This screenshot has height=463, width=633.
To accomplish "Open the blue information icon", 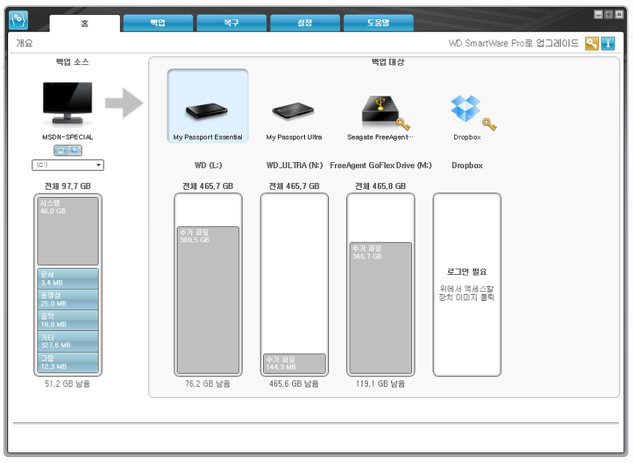I will click(608, 43).
